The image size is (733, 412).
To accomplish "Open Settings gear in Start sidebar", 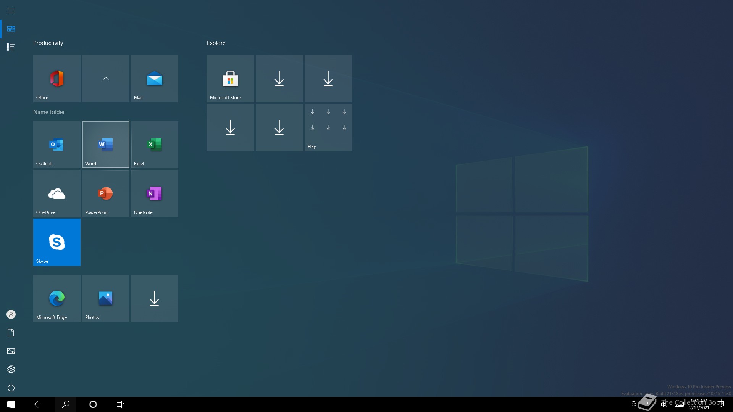I will 11,369.
